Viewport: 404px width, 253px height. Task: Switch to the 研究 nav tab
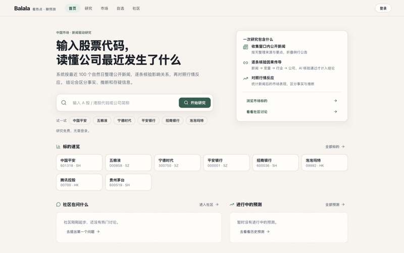(88, 9)
